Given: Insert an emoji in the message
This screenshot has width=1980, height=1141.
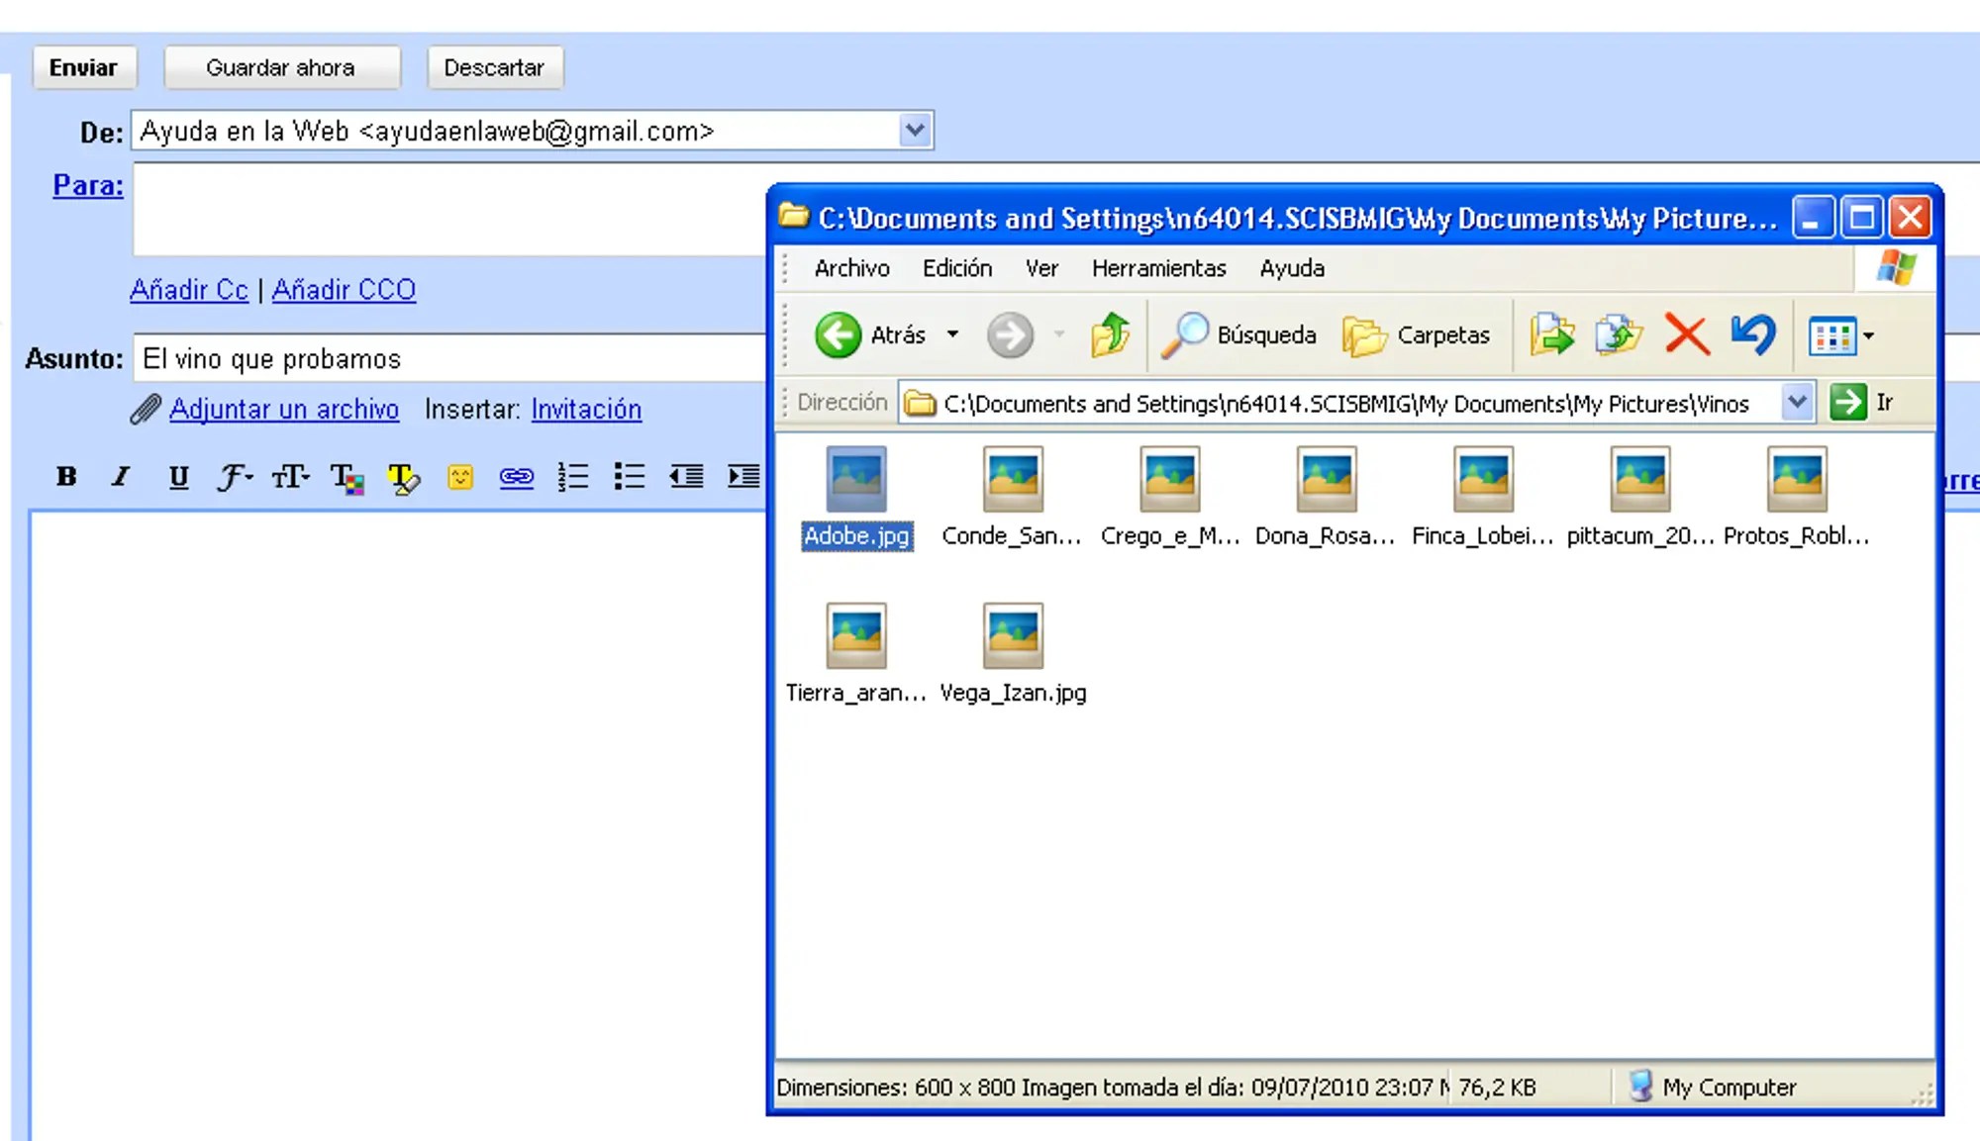Looking at the screenshot, I should pos(458,477).
